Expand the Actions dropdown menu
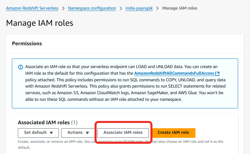This screenshot has width=250, height=154. 78,133
